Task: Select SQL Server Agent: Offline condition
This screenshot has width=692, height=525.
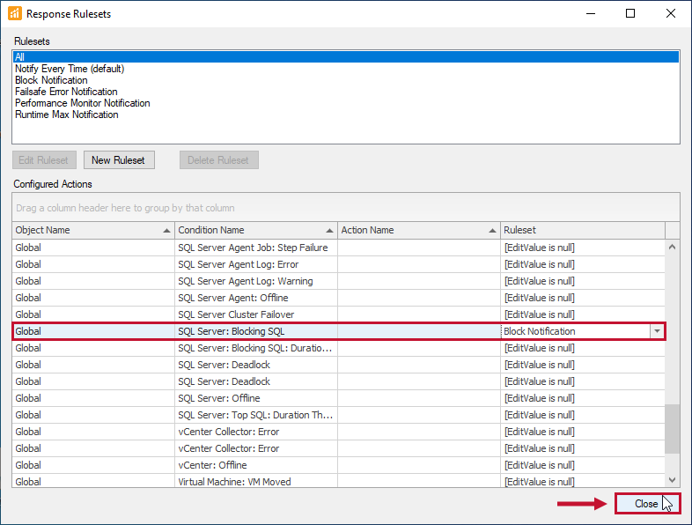Action: (256, 298)
